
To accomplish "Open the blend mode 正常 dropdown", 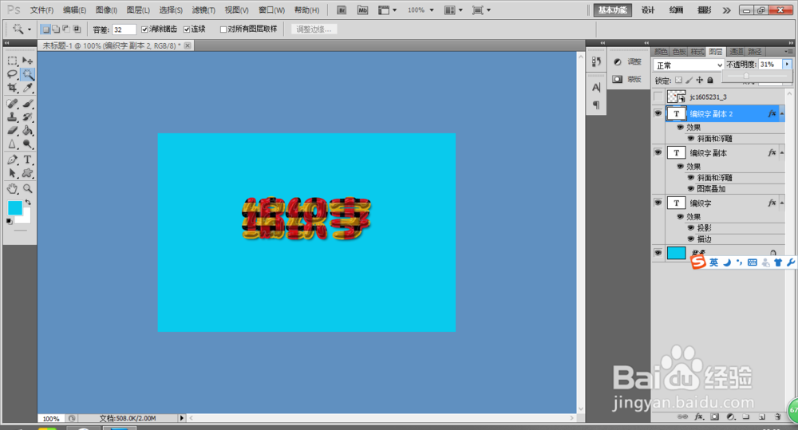I will point(689,65).
